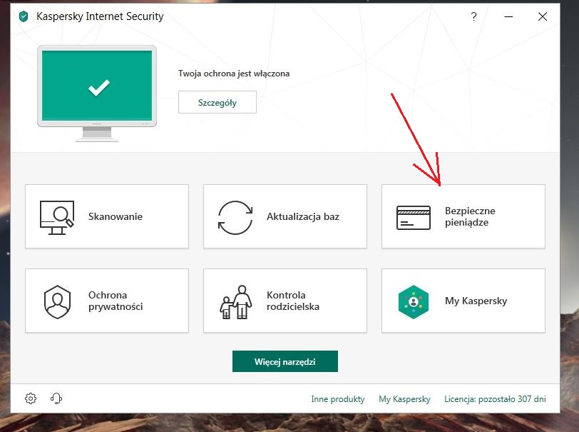The image size is (579, 432).
Task: Click the Więcej narzędzi button
Action: (285, 361)
